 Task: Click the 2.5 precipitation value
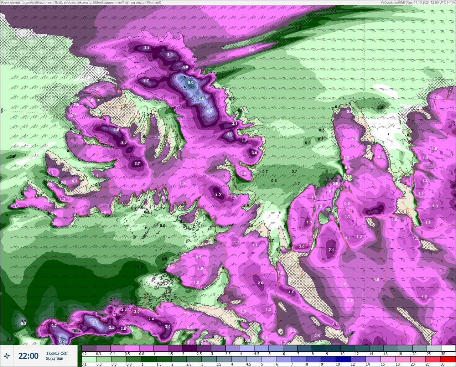(x=218, y=194)
